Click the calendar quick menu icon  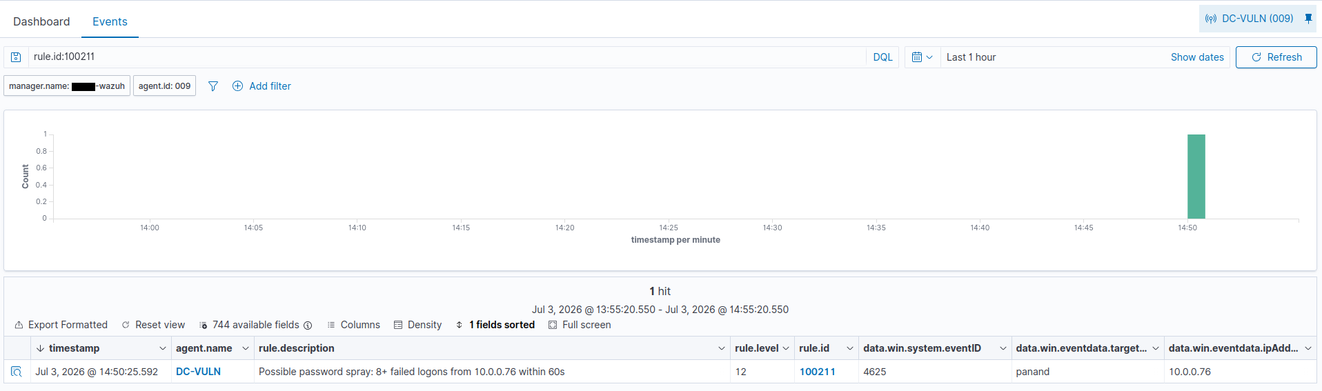click(x=922, y=57)
